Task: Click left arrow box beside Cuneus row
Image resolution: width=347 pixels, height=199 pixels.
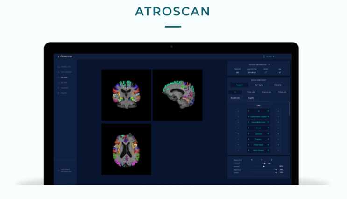Action: [x=239, y=128]
